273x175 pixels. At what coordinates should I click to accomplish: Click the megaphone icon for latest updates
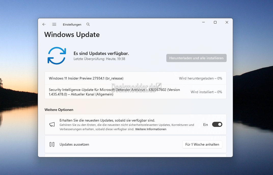coord(52,124)
